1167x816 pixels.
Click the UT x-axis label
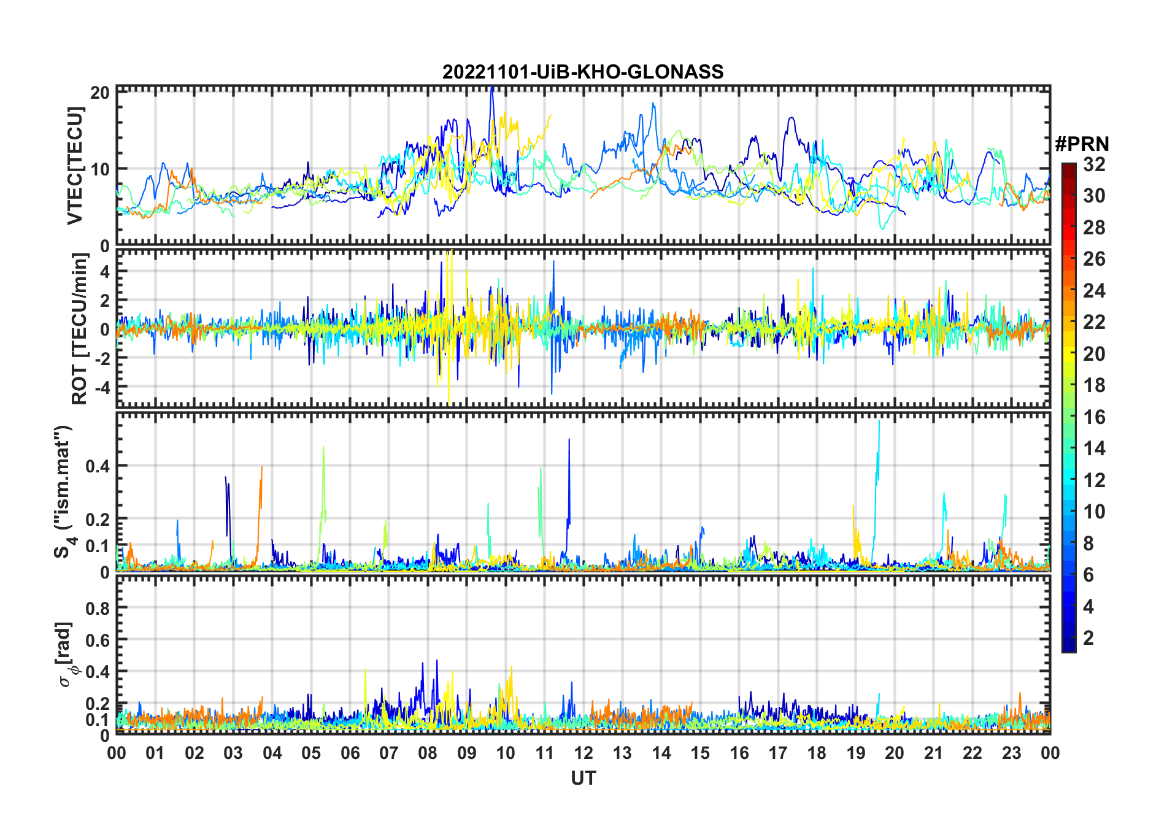click(x=583, y=779)
